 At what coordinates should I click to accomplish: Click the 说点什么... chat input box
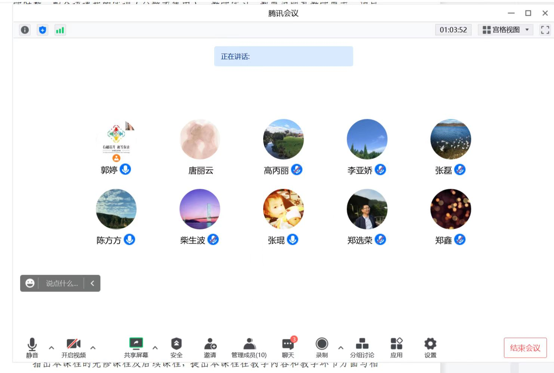62,283
